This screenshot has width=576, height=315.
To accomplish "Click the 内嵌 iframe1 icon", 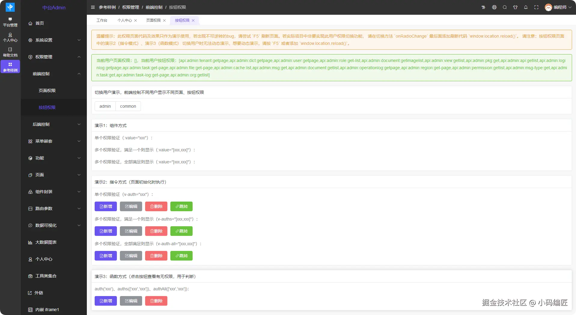I will (x=30, y=310).
